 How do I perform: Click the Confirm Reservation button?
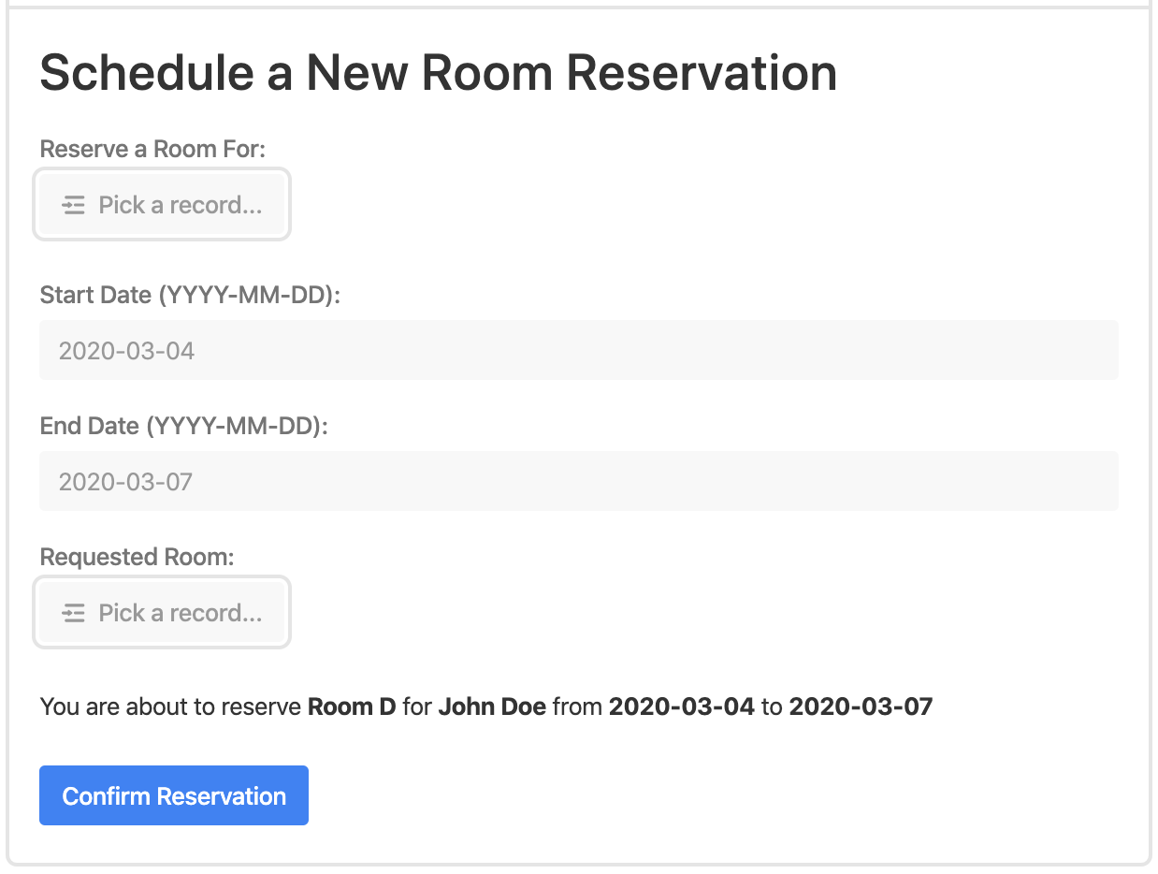[x=174, y=795]
